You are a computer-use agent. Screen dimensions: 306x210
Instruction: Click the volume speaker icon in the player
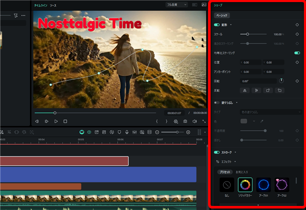coord(194,122)
